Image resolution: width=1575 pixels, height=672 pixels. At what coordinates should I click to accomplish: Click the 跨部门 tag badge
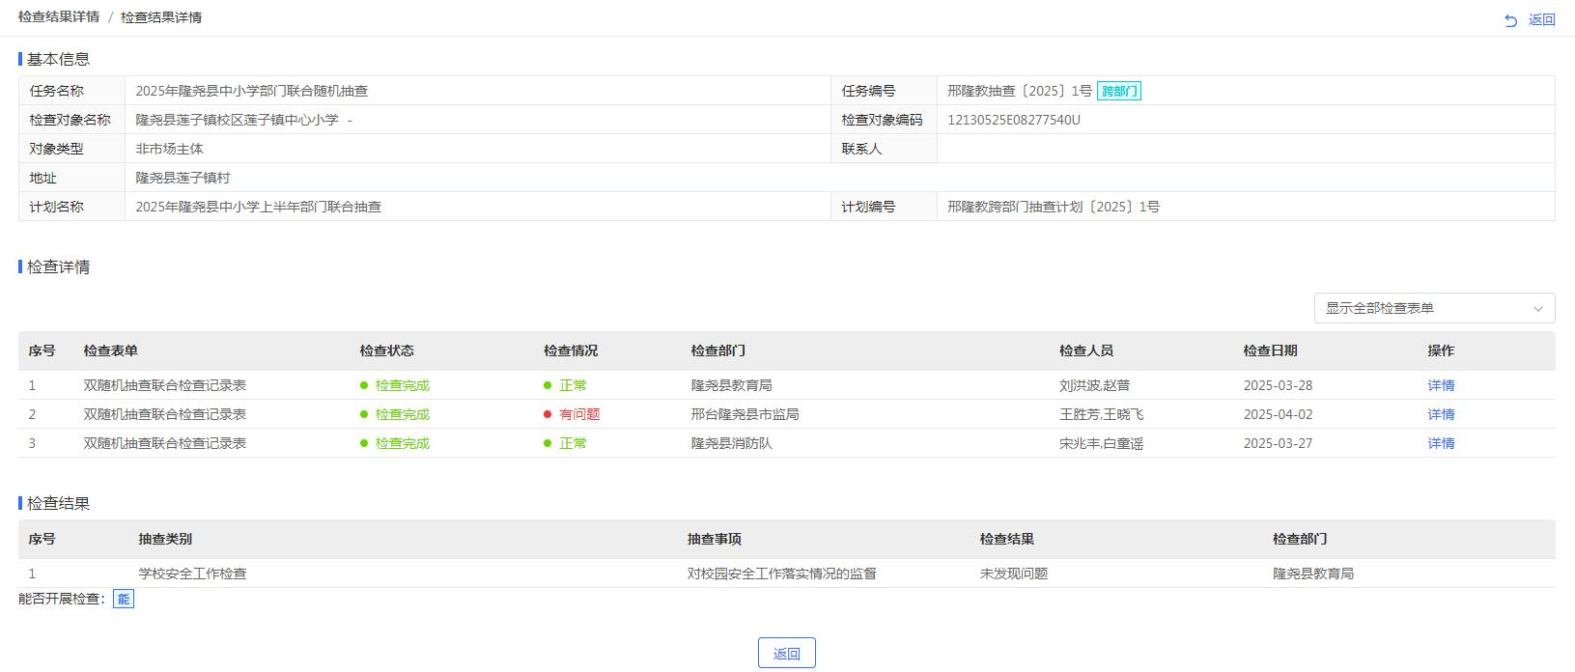tap(1119, 92)
